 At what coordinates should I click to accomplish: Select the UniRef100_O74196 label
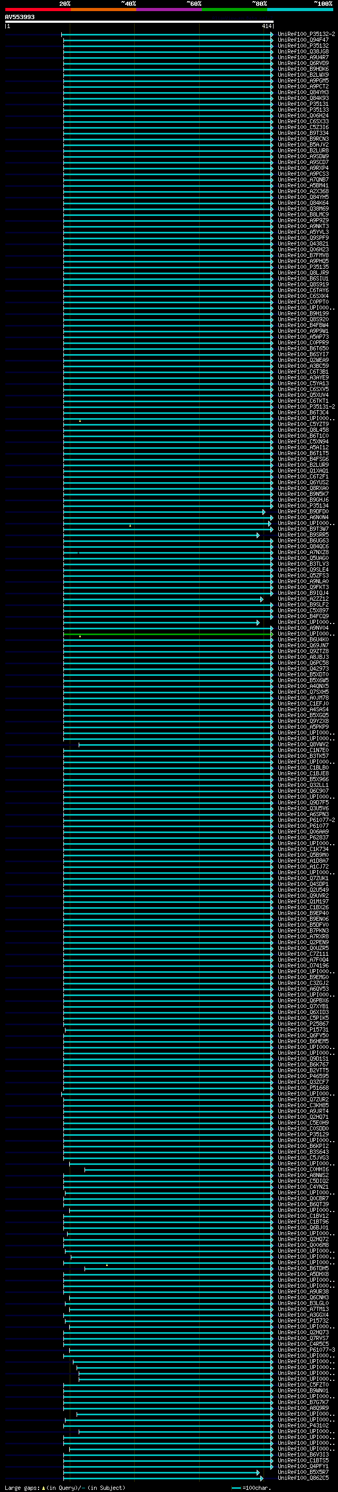303,965
